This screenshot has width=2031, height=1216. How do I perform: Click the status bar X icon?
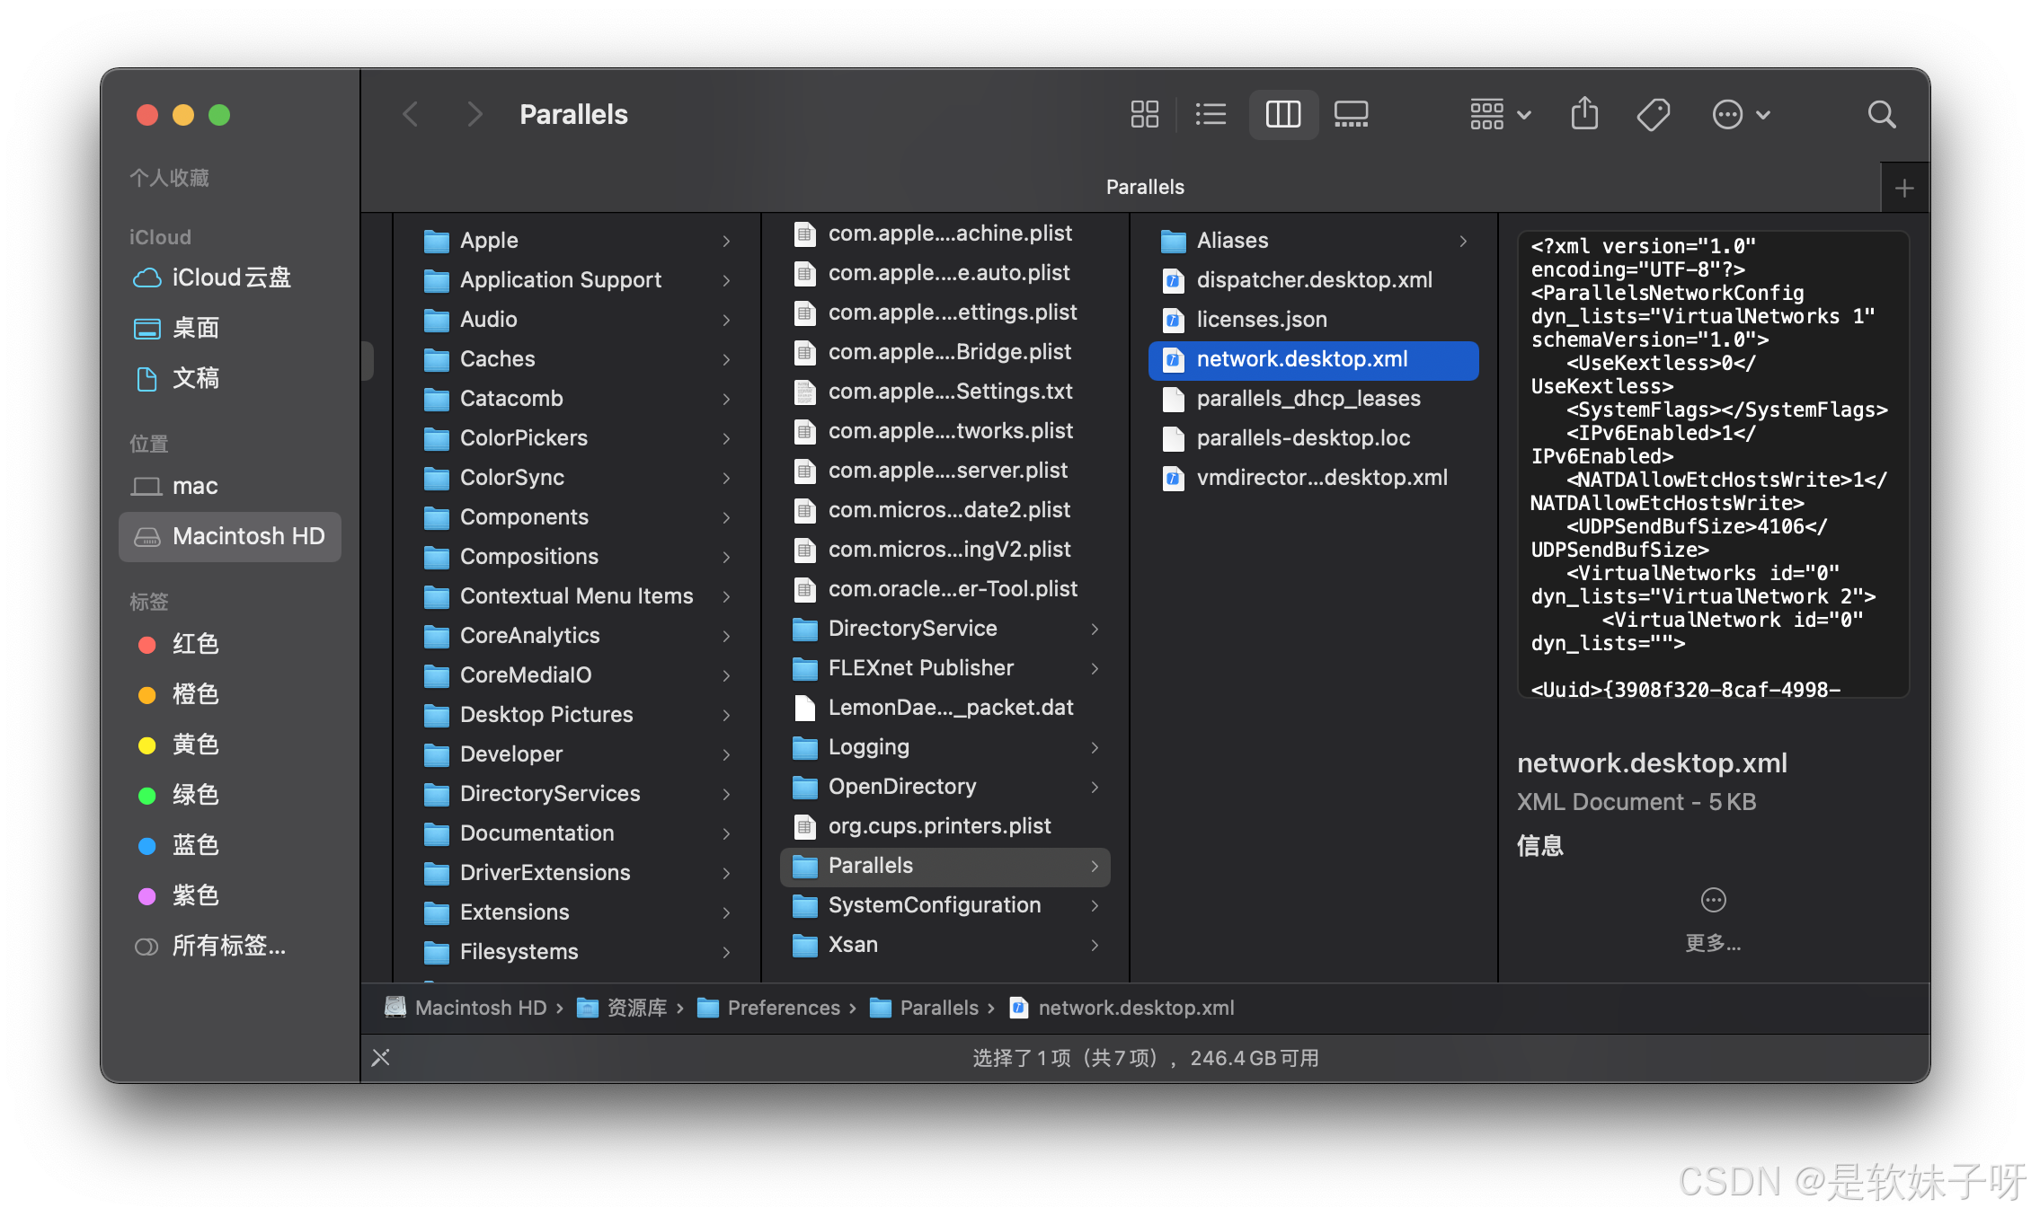(x=380, y=1058)
